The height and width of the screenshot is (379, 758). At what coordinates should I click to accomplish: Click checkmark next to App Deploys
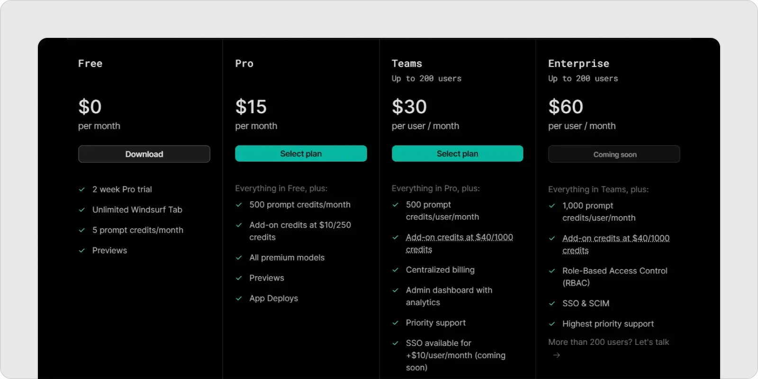pos(239,298)
